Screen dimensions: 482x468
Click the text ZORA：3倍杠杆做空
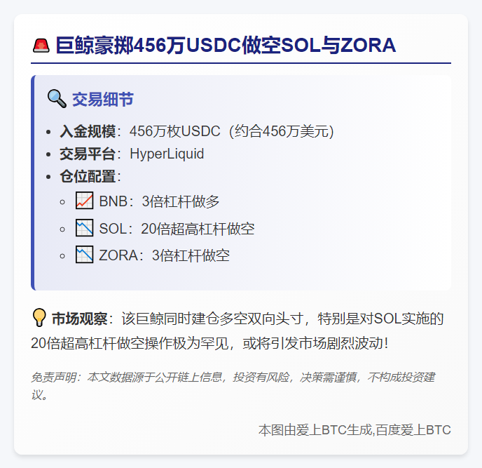tap(165, 255)
